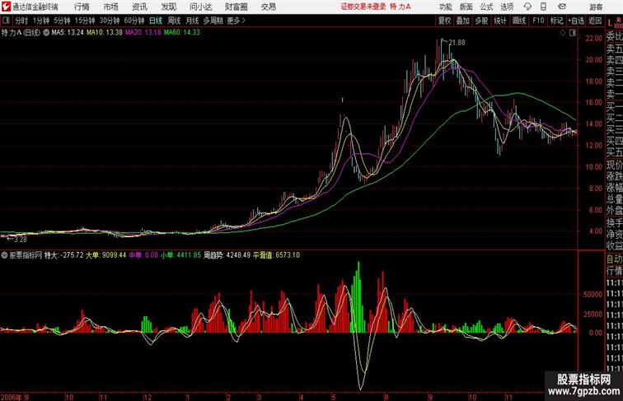Click the 证券交易未登录 login link
Screen dimensions: 623x401
click(363, 7)
